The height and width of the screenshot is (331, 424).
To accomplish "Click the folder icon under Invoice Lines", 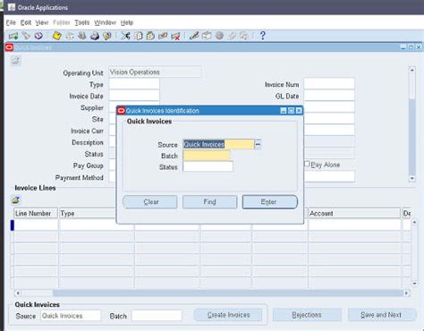I will (x=16, y=200).
